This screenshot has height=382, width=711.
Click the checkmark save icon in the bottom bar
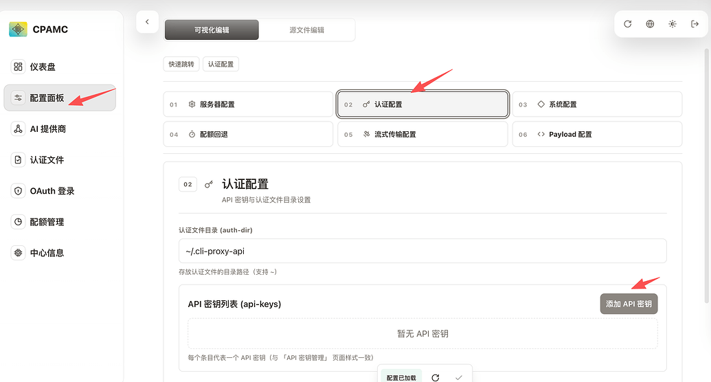(458, 377)
